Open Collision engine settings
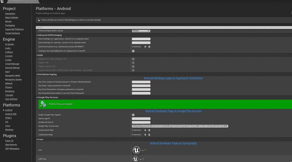292x162 pixels. click(9, 52)
